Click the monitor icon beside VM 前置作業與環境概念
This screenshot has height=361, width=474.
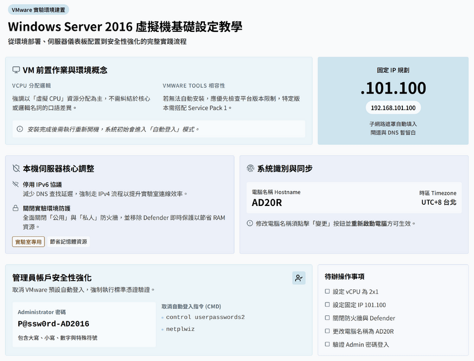coord(17,70)
